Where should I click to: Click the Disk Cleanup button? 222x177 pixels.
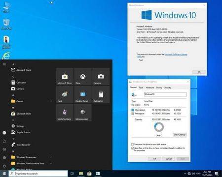pyautogui.click(x=180, y=135)
